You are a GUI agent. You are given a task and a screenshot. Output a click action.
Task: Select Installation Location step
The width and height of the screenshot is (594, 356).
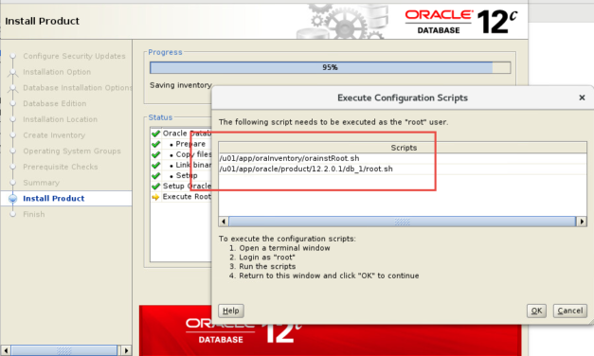pyautogui.click(x=60, y=119)
